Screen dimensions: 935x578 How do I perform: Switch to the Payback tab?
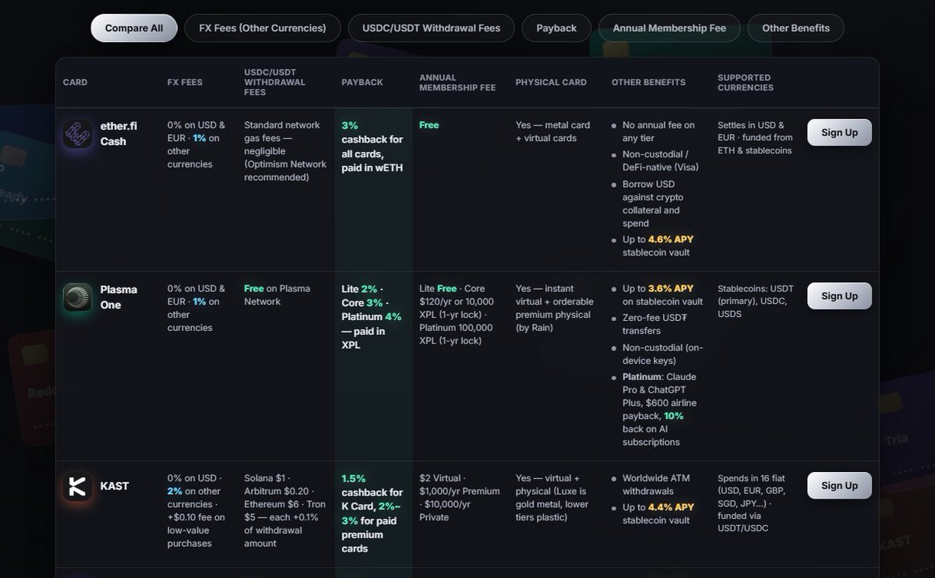(556, 28)
